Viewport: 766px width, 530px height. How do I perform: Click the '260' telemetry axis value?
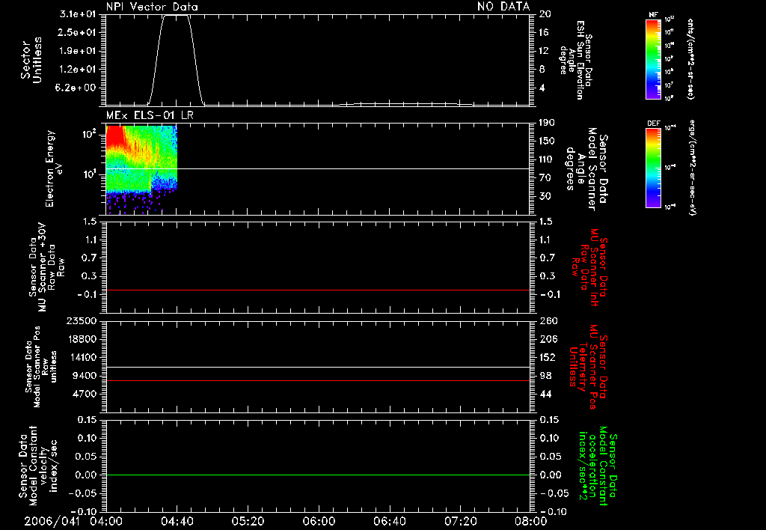pos(548,321)
